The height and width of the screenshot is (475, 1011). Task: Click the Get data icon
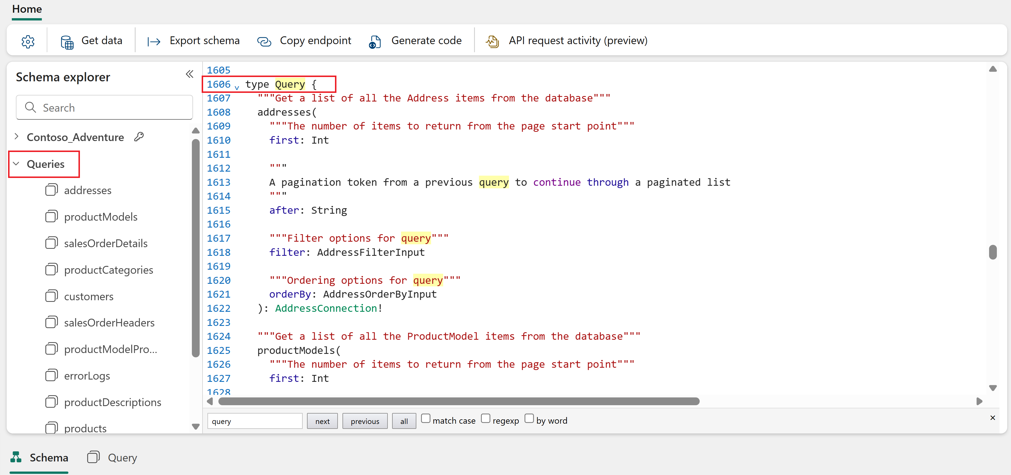67,41
